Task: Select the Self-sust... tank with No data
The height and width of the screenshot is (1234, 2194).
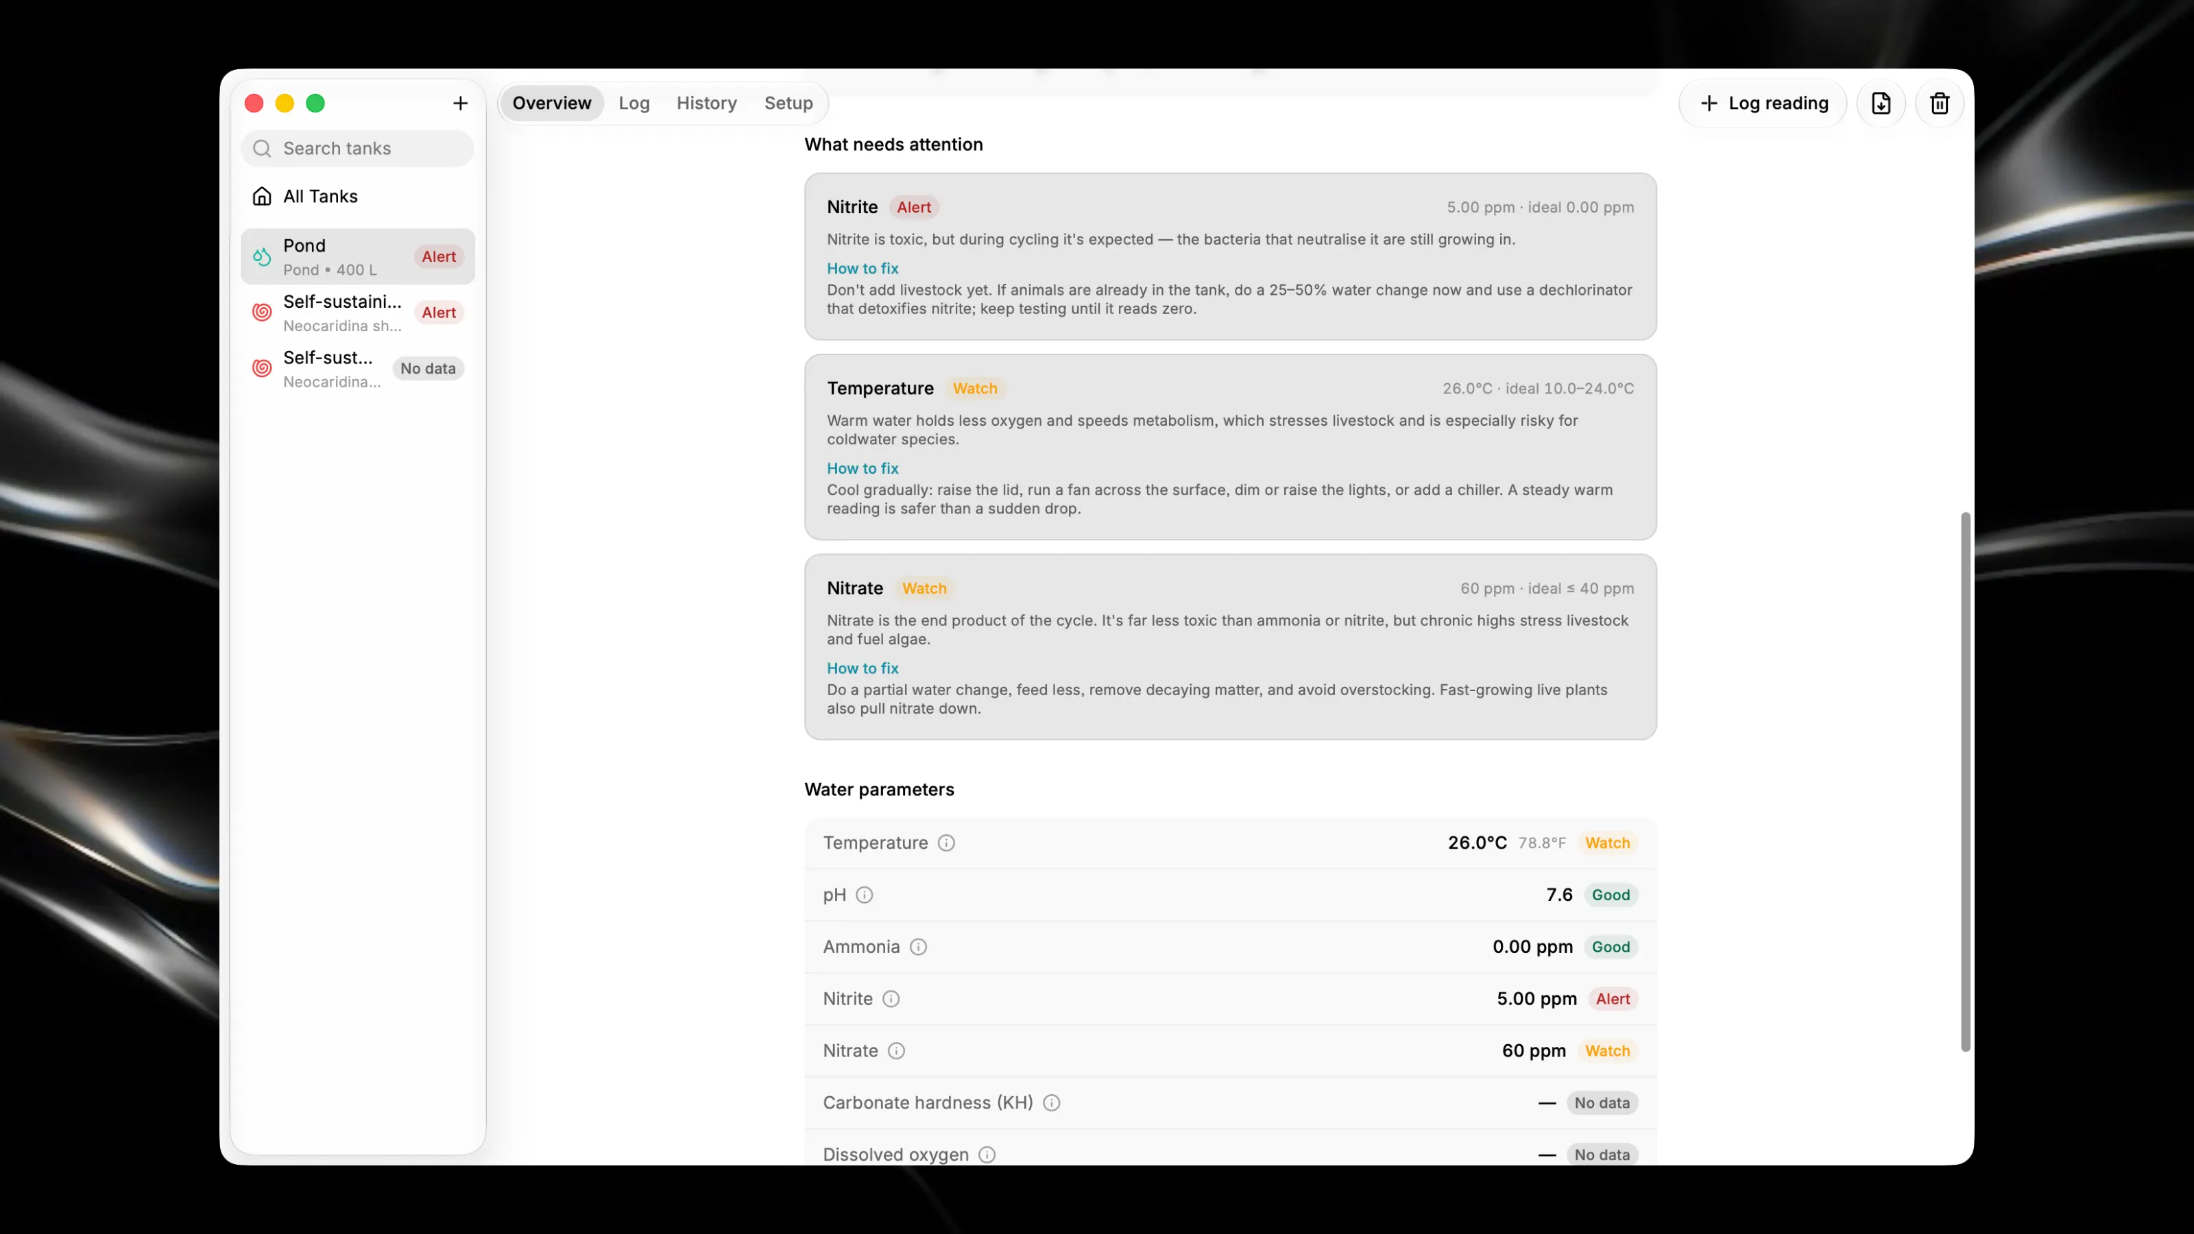Action: click(x=358, y=369)
